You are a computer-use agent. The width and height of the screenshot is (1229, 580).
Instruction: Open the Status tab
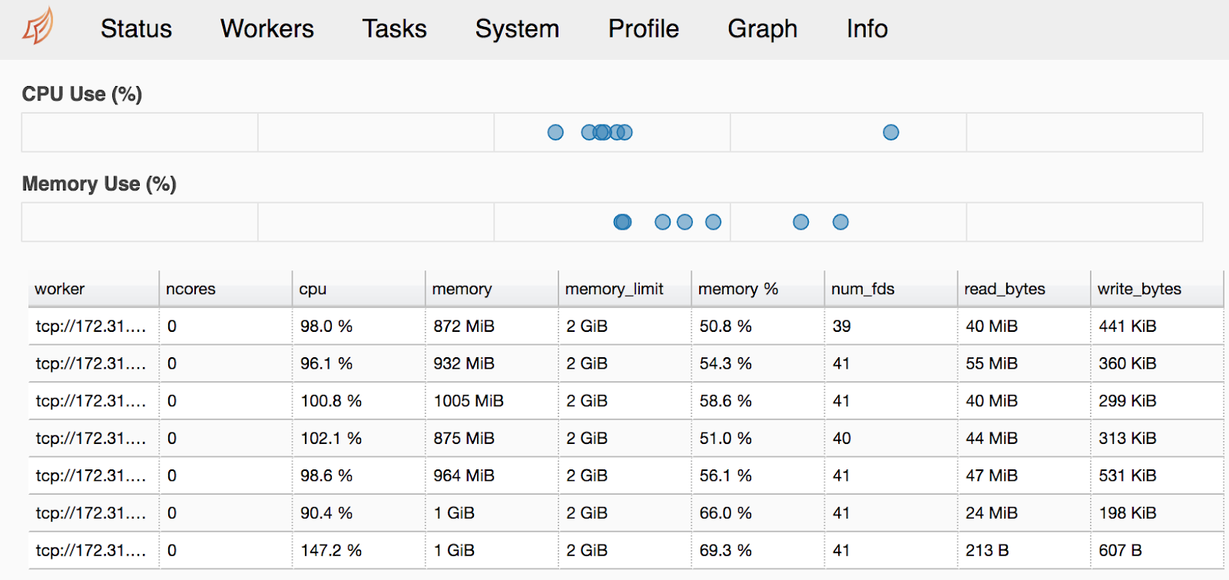136,29
